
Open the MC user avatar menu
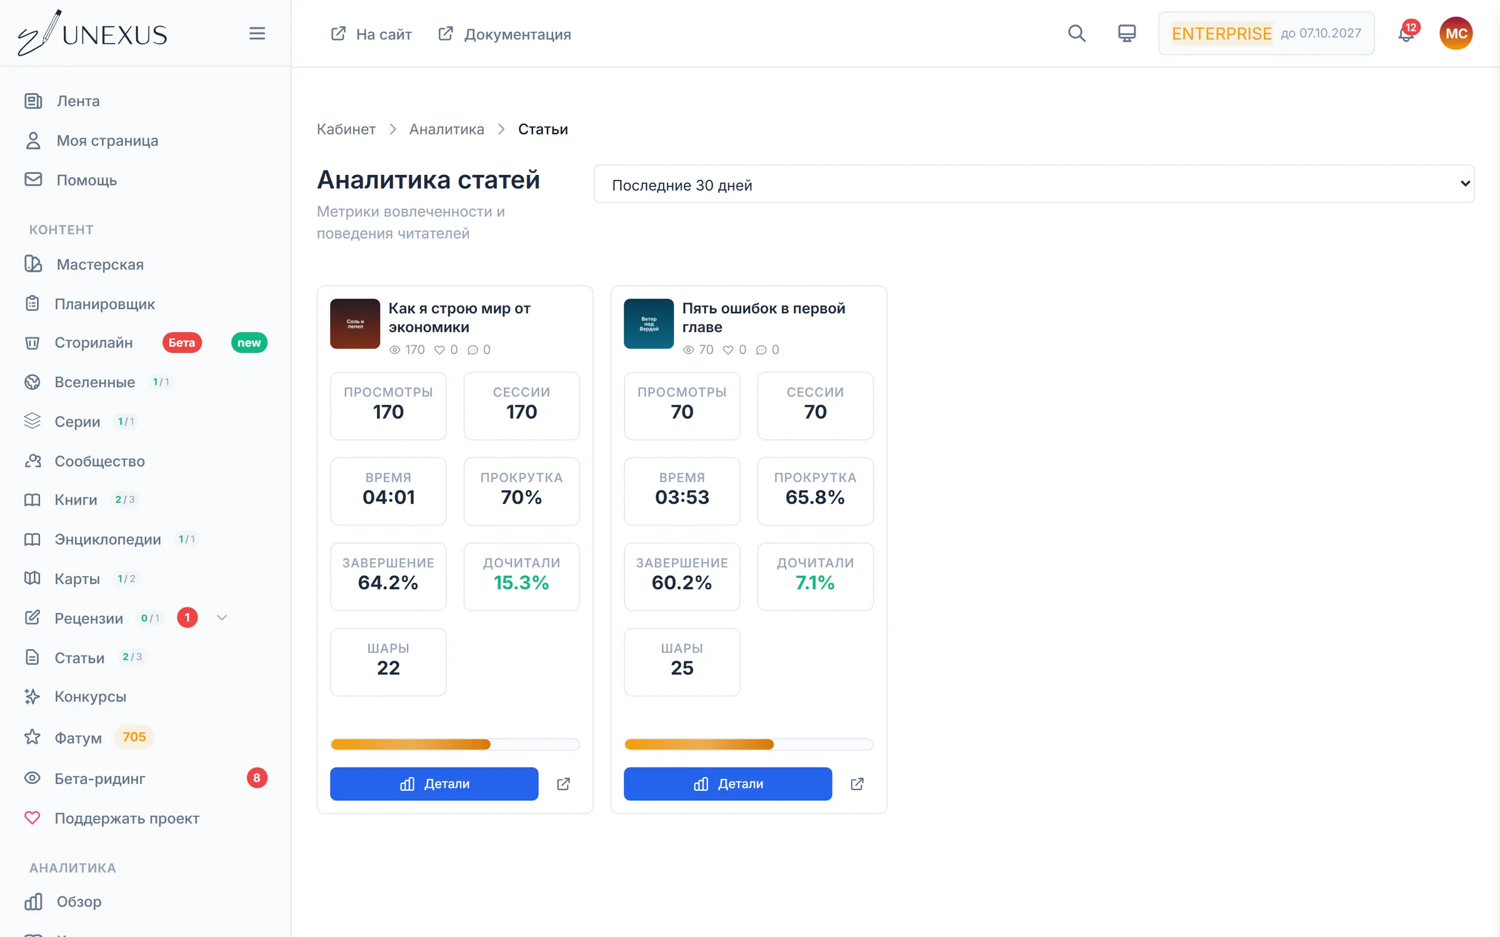point(1456,34)
